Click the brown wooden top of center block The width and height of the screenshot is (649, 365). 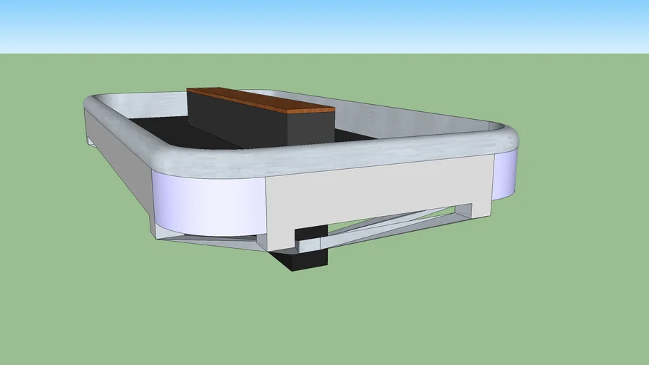(x=259, y=100)
